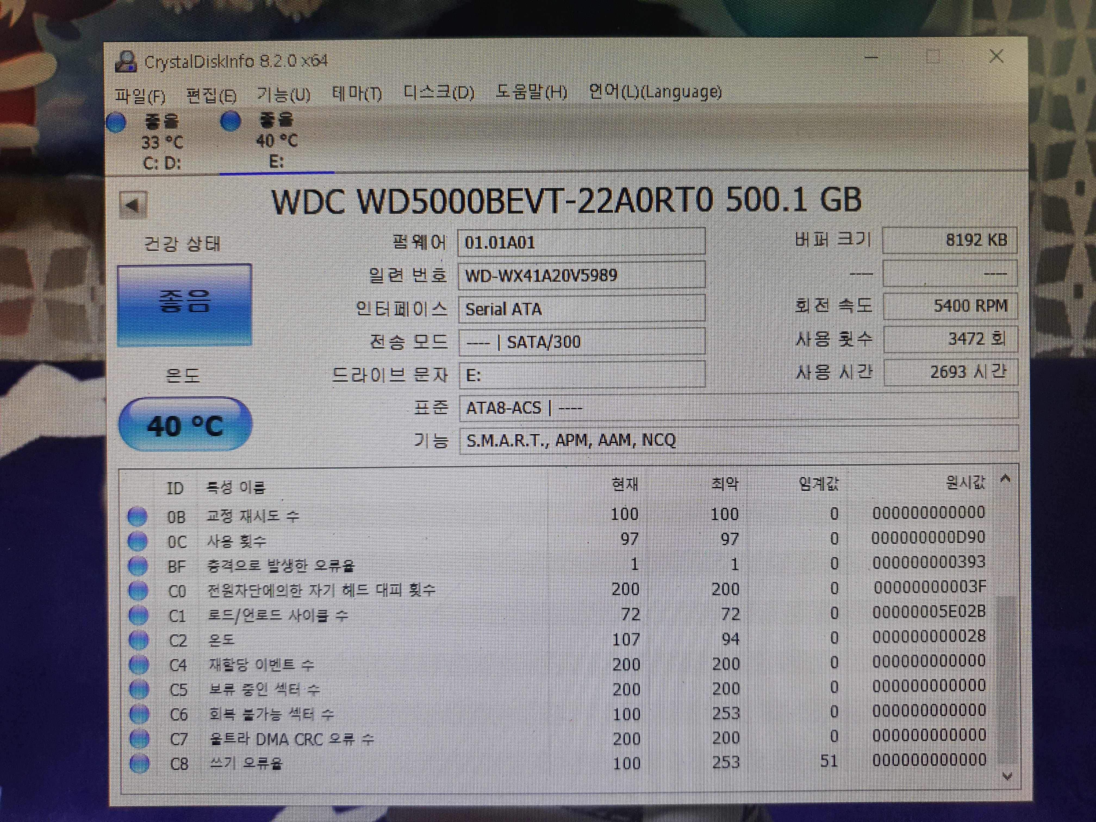1096x822 pixels.
Task: Select the 쓰기 오류율 attribute row
Action: coord(558,762)
